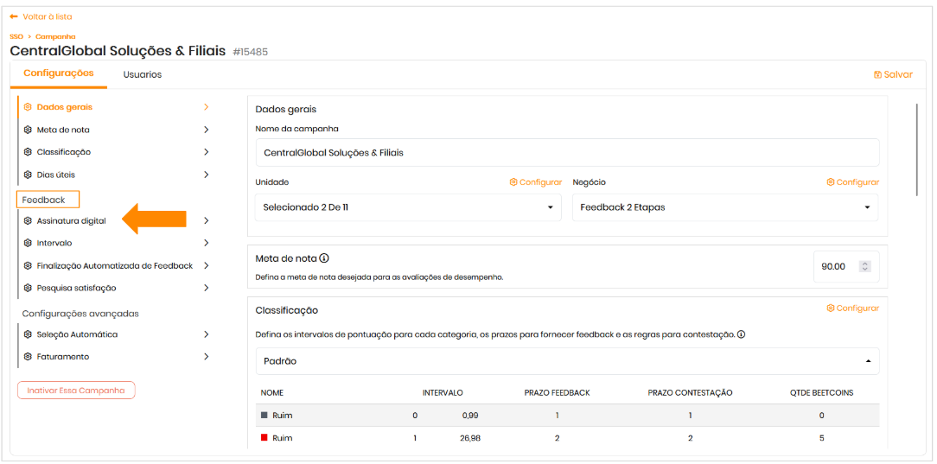Click the red color swatch of the second Ruim row

(265, 438)
